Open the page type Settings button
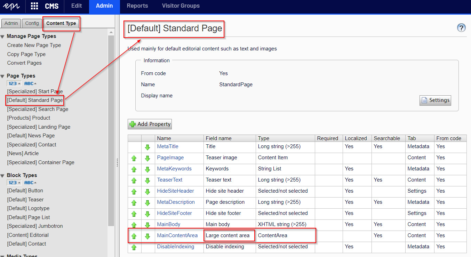Screen dimensions: 471x257 pyautogui.click(x=435, y=100)
